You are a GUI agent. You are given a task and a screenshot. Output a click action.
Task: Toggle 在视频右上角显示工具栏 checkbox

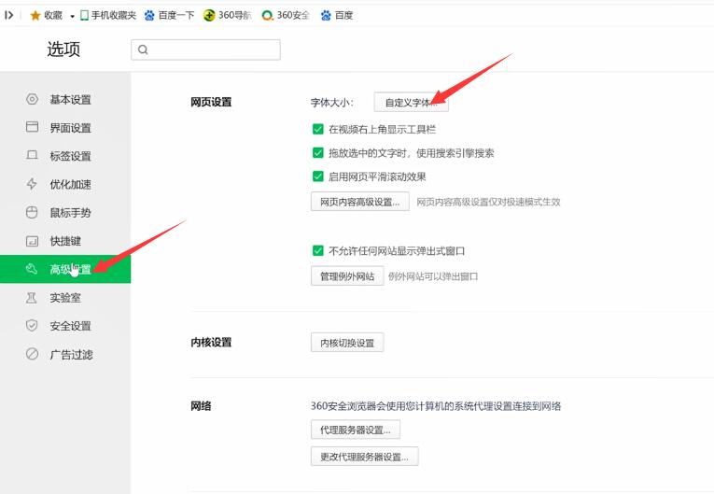point(318,130)
